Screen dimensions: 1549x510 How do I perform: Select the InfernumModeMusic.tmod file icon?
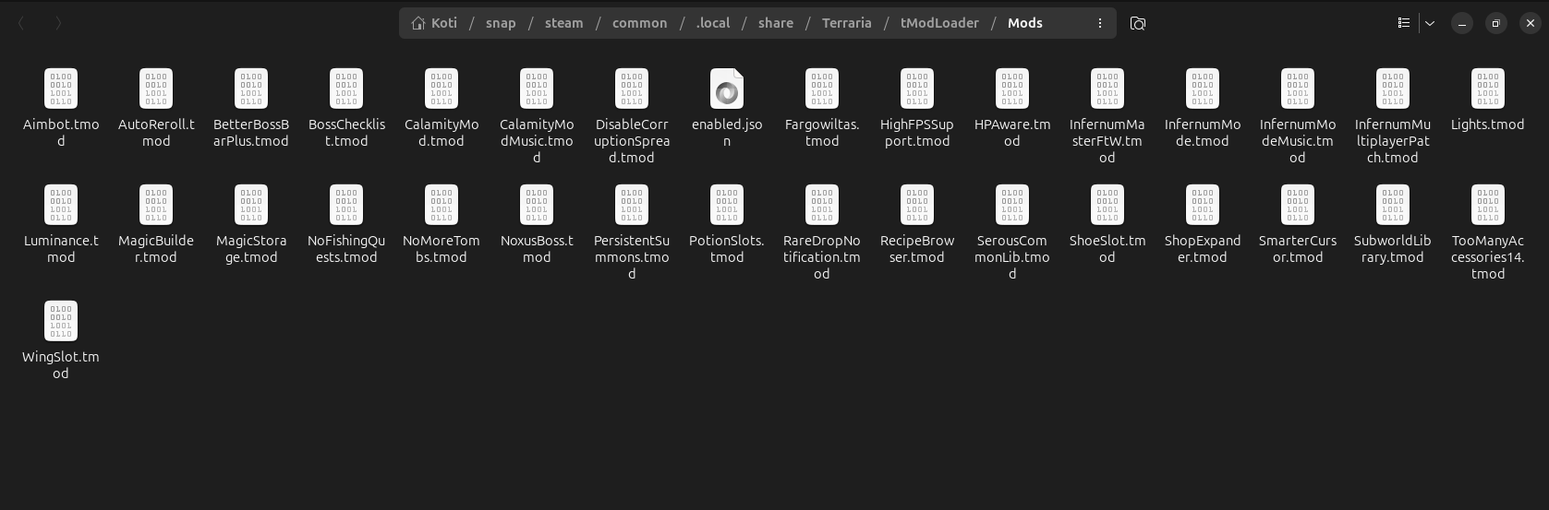[x=1298, y=89]
